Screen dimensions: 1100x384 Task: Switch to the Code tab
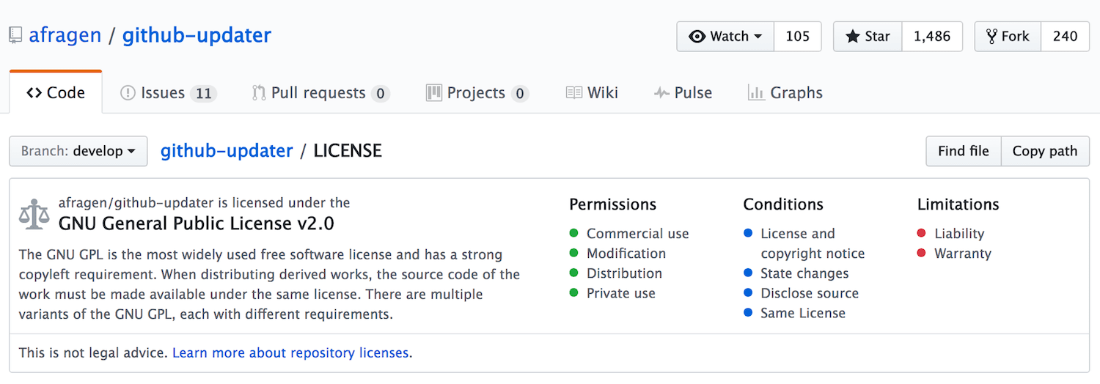[x=56, y=93]
